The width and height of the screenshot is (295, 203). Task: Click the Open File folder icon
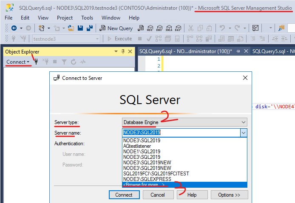[x=71, y=28]
